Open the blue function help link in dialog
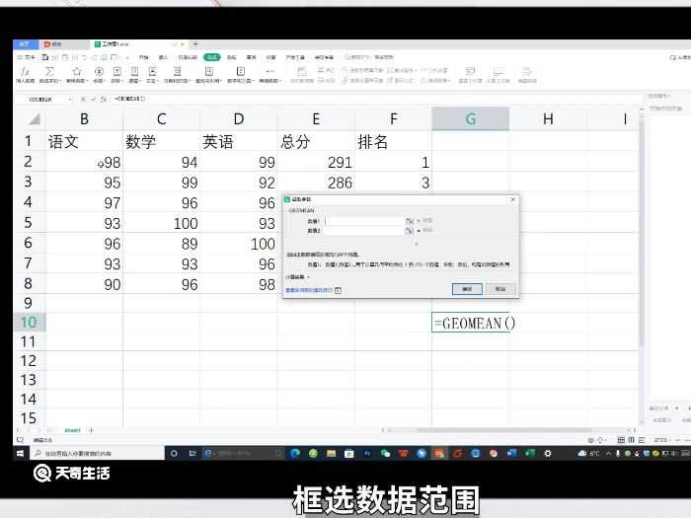The height and width of the screenshot is (518, 691). pyautogui.click(x=309, y=290)
